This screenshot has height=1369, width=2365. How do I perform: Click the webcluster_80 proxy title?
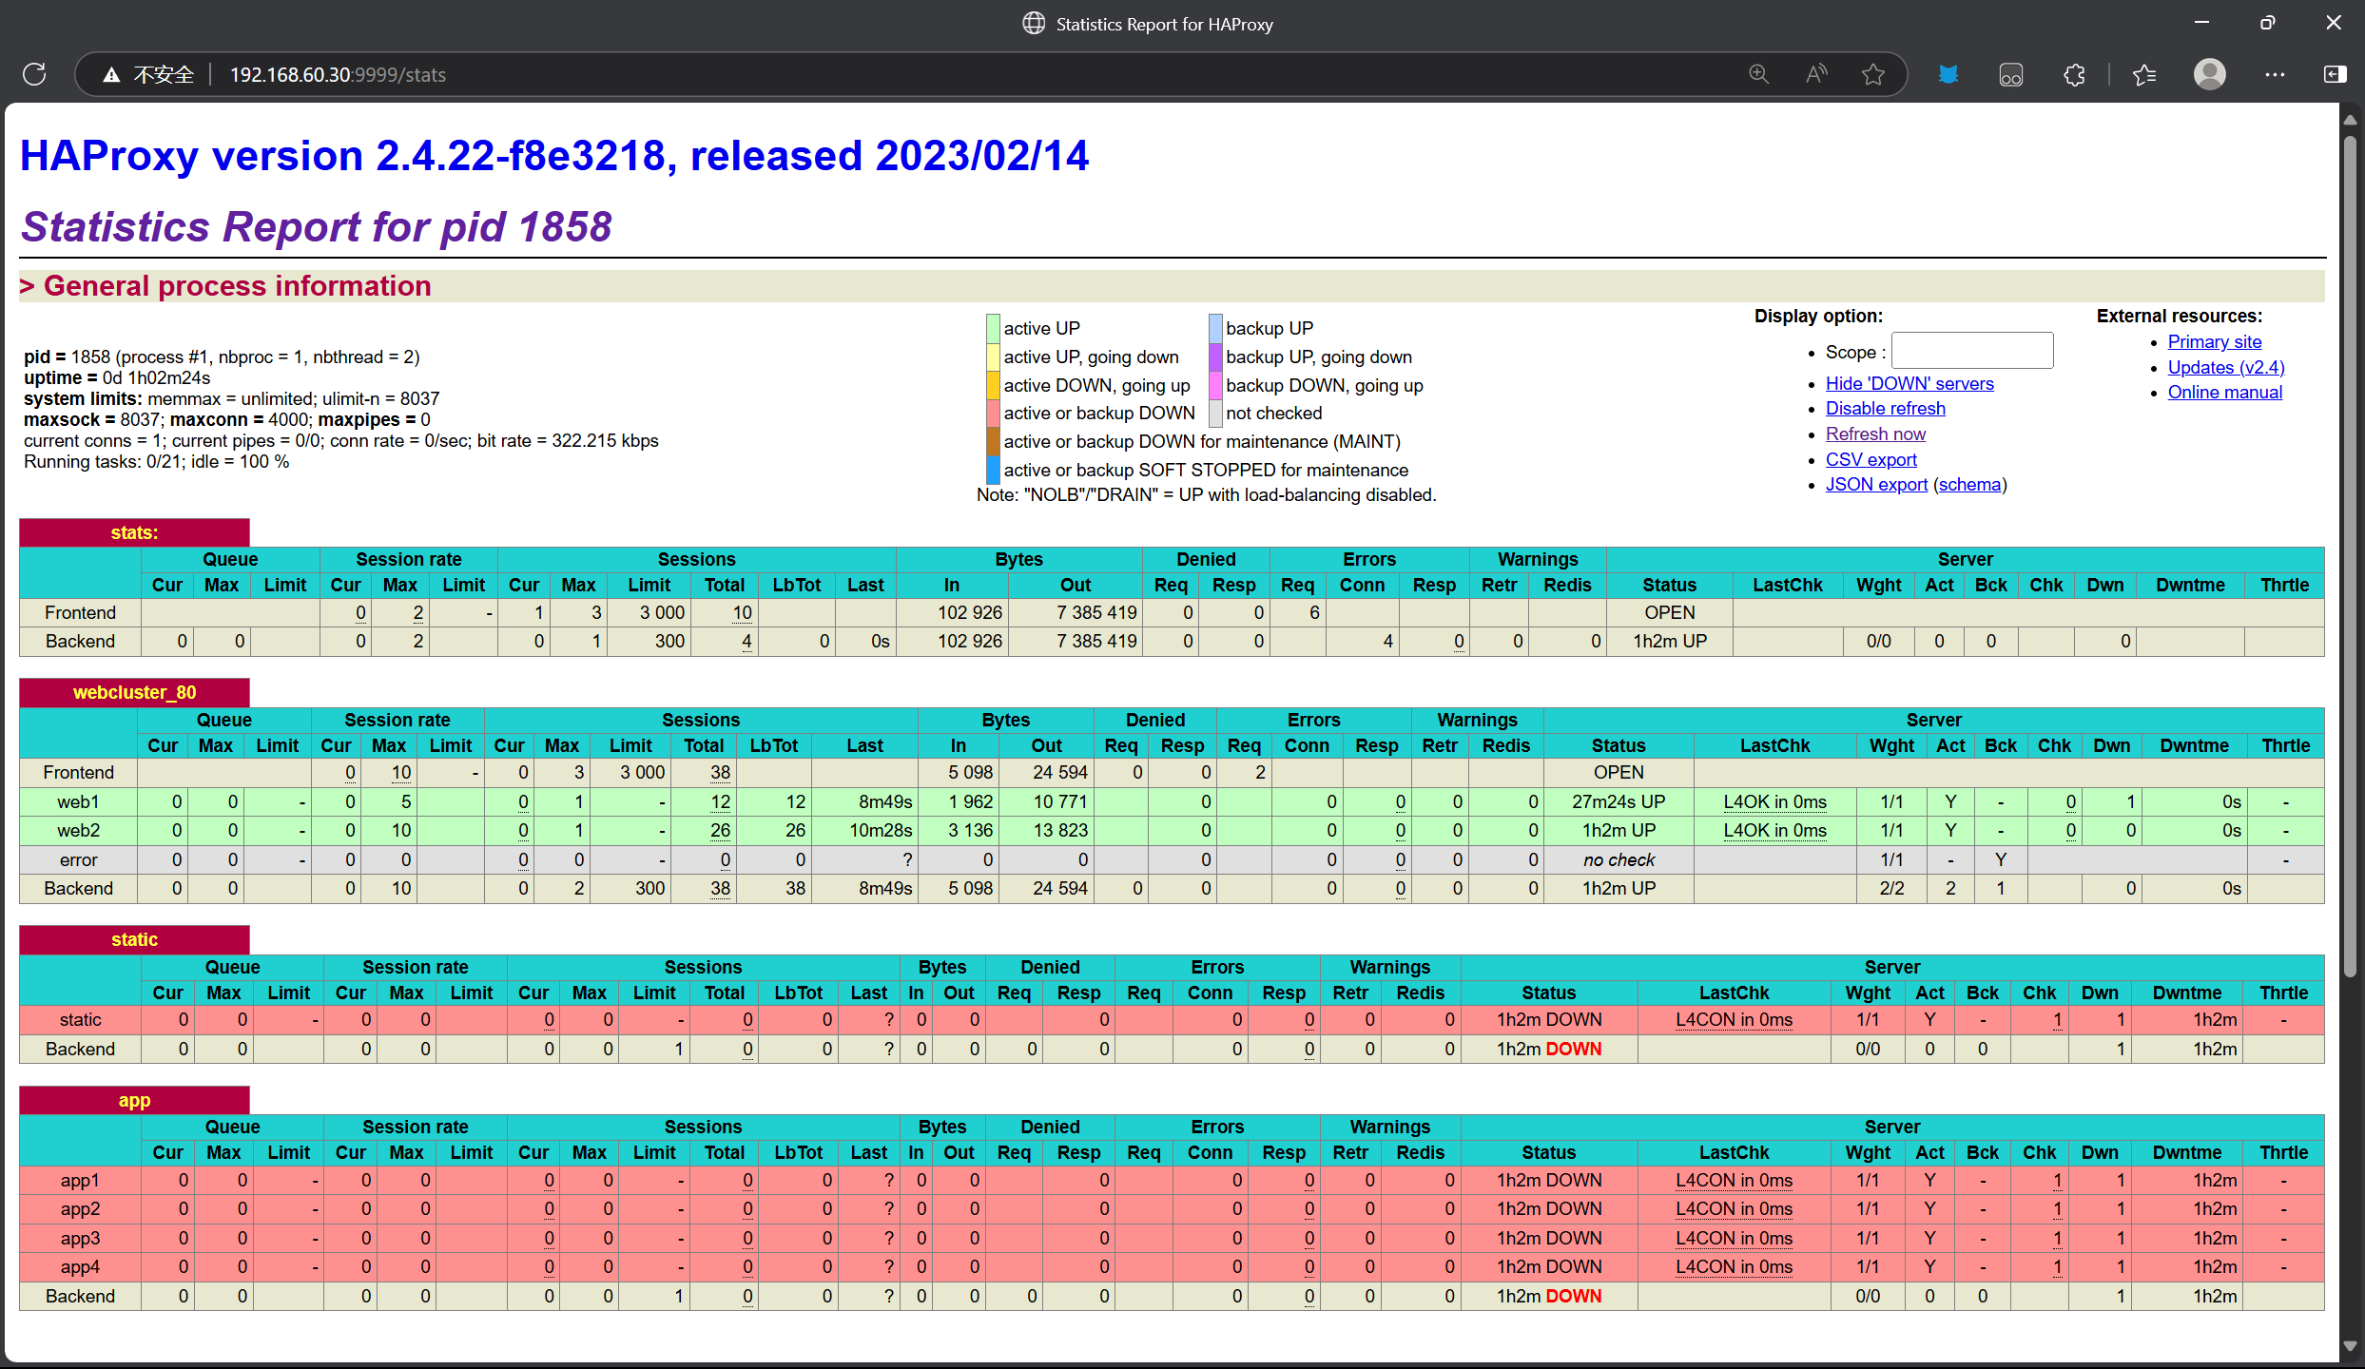pyautogui.click(x=134, y=692)
